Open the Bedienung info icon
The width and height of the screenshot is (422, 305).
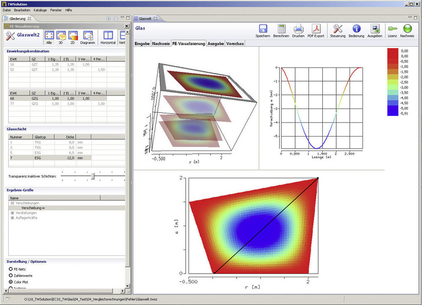coord(356,29)
